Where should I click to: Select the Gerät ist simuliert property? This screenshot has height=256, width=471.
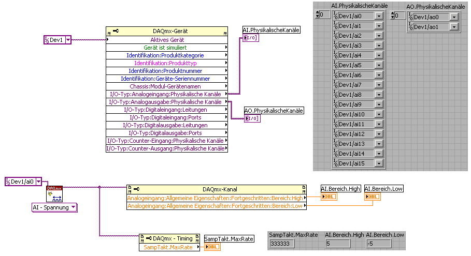[x=167, y=48]
